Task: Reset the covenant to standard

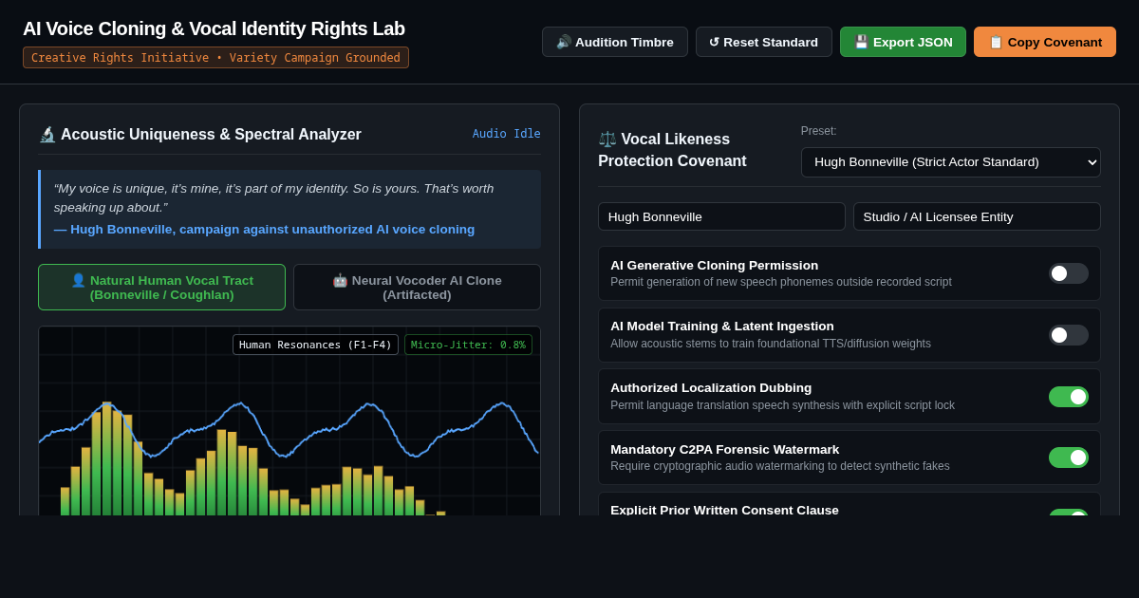Action: pyautogui.click(x=764, y=42)
